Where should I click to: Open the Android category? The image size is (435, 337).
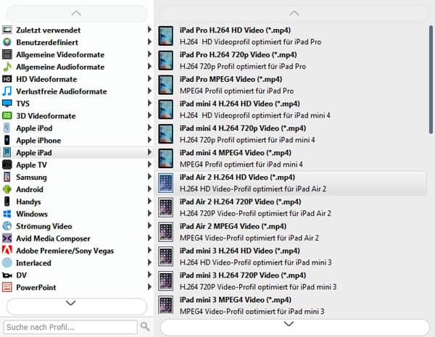tap(77, 189)
